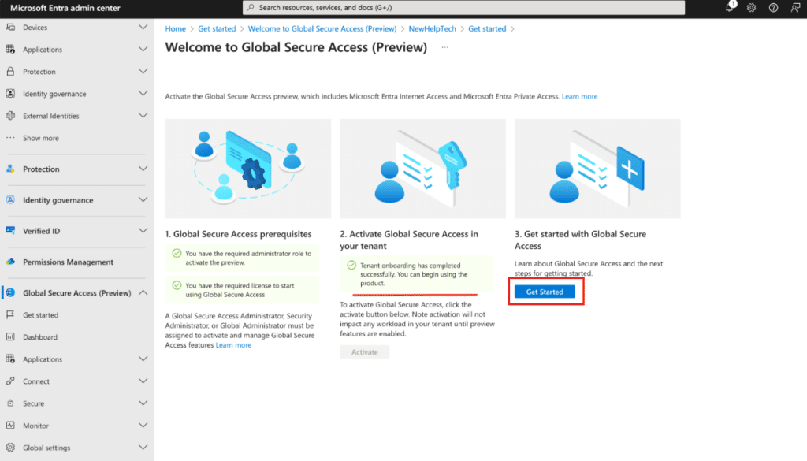Click the External Identities icon

tap(10, 116)
